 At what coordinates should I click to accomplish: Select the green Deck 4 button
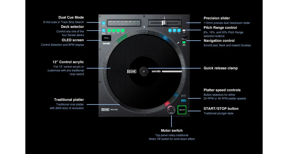[x=123, y=30]
